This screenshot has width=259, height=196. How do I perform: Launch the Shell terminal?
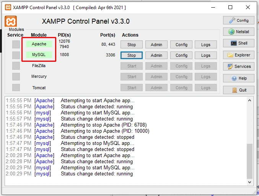pyautogui.click(x=238, y=43)
